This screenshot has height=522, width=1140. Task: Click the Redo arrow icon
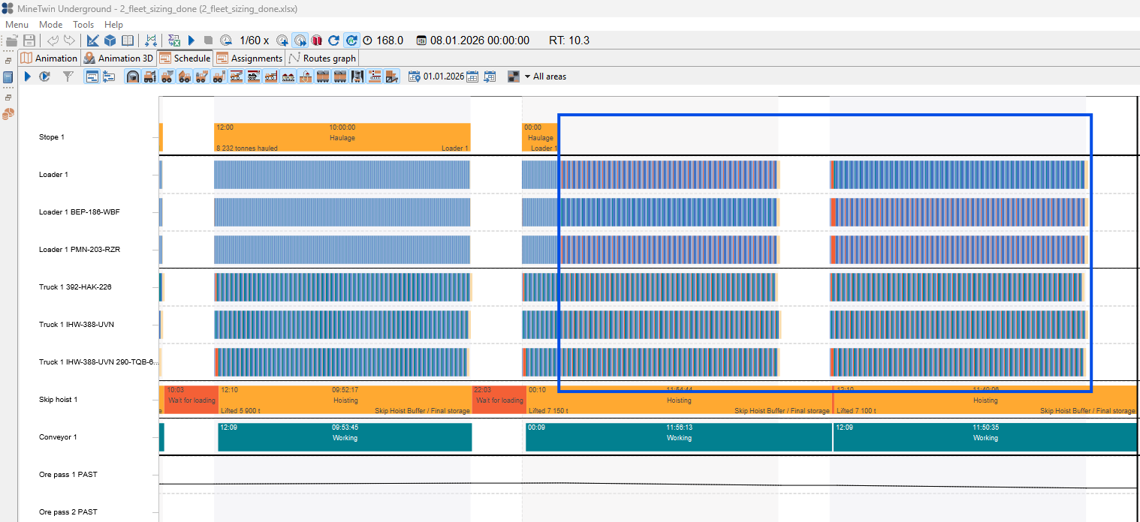pyautogui.click(x=68, y=40)
